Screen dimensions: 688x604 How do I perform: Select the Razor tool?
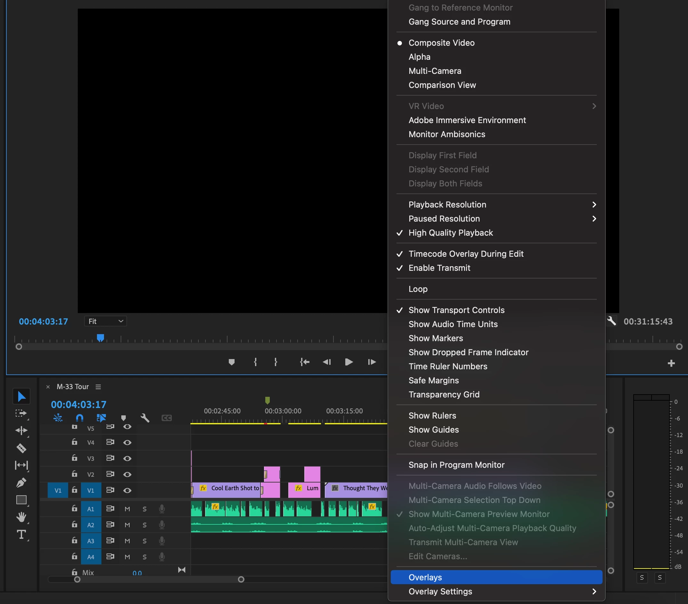(21, 448)
